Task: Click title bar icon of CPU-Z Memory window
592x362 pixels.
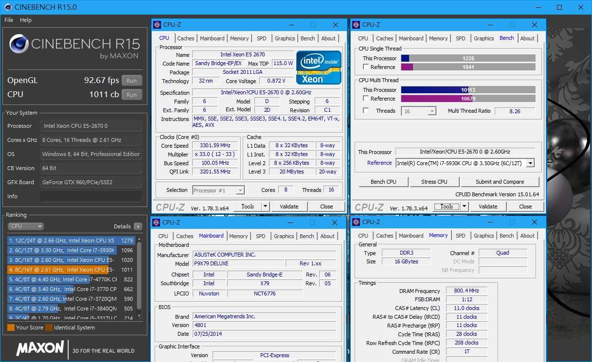Action: pyautogui.click(x=356, y=222)
